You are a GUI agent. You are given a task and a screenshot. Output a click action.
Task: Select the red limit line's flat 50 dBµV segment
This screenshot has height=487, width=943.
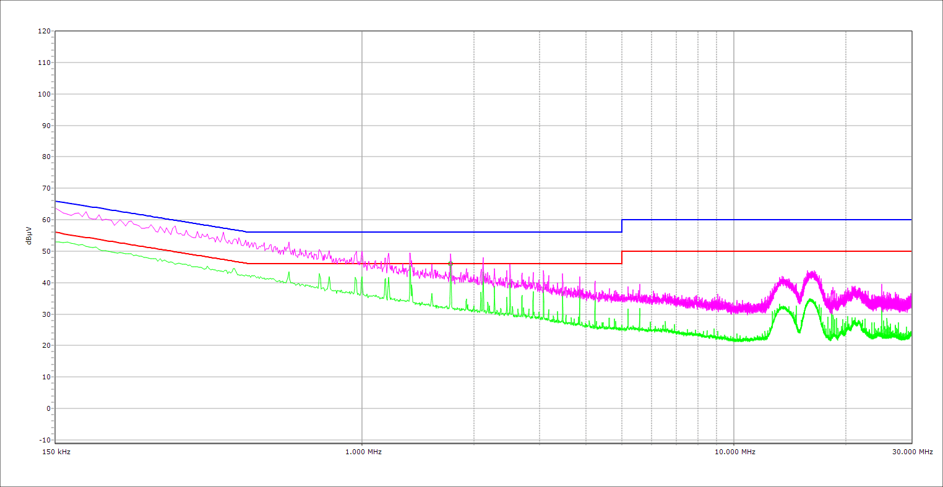(767, 251)
